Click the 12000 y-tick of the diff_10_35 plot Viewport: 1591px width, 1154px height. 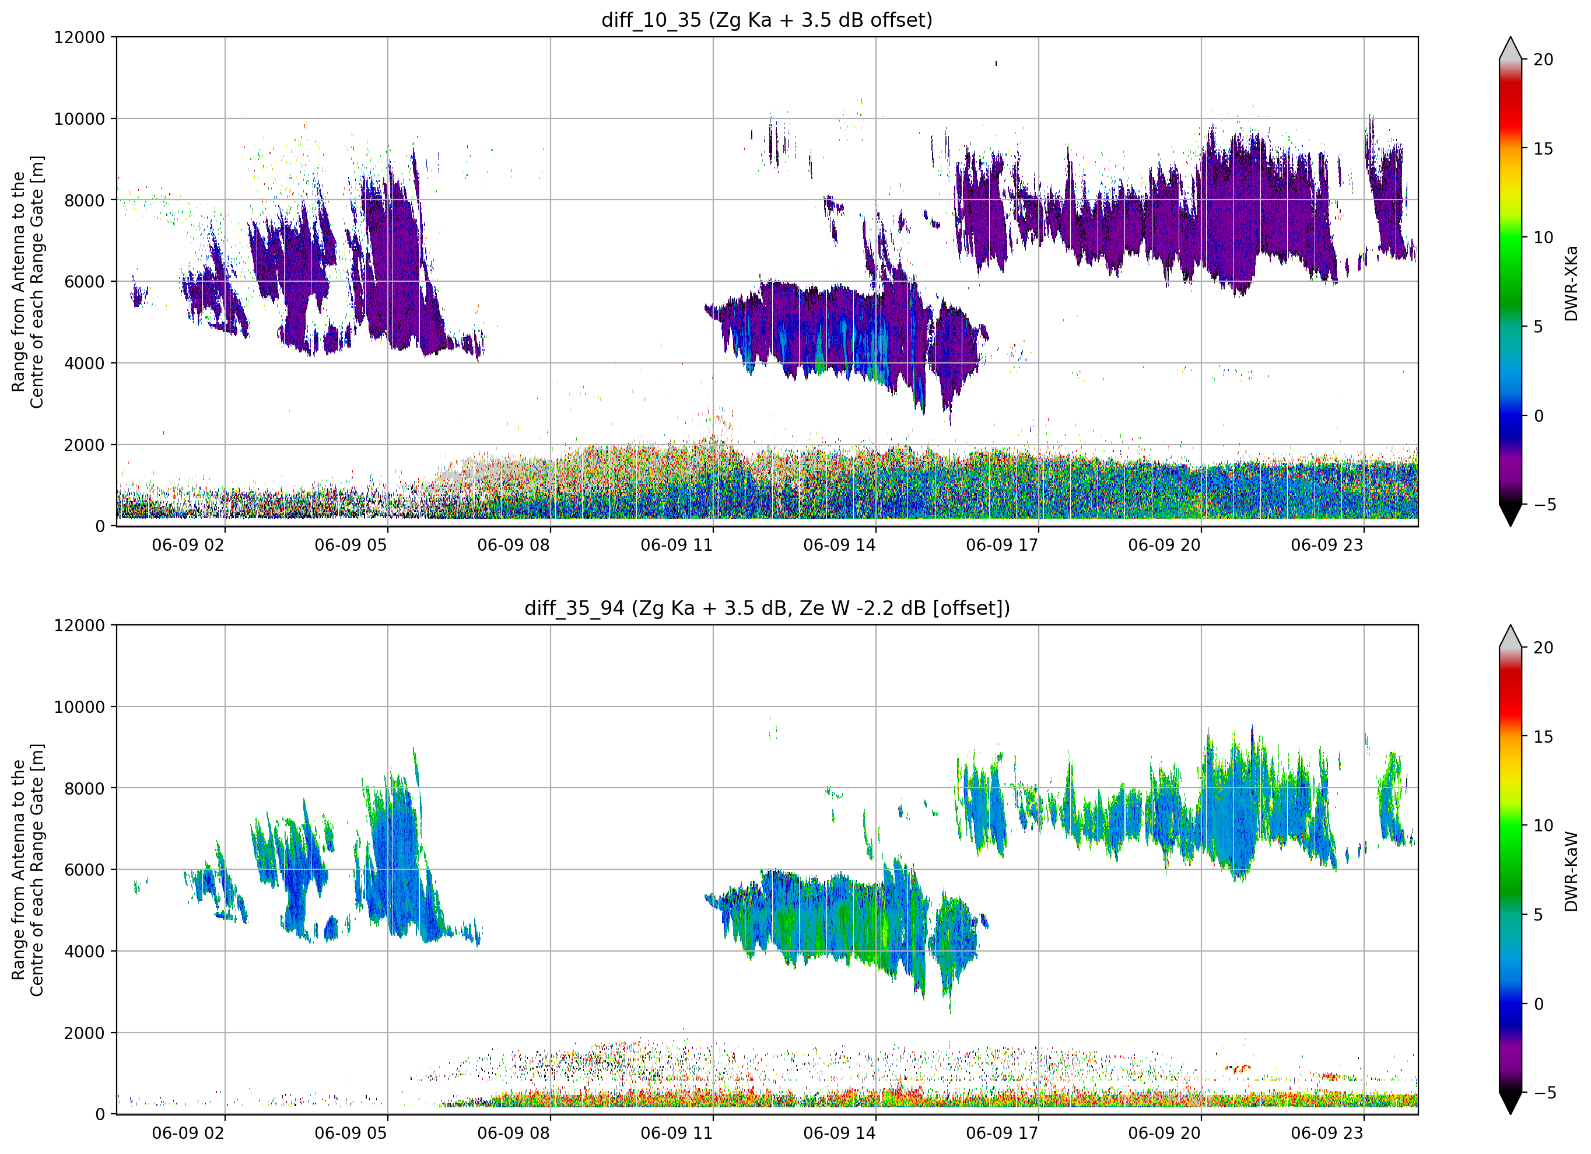[x=79, y=37]
